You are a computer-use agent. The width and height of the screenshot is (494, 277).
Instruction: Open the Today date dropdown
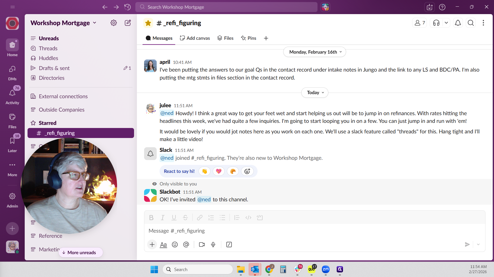(x=315, y=93)
